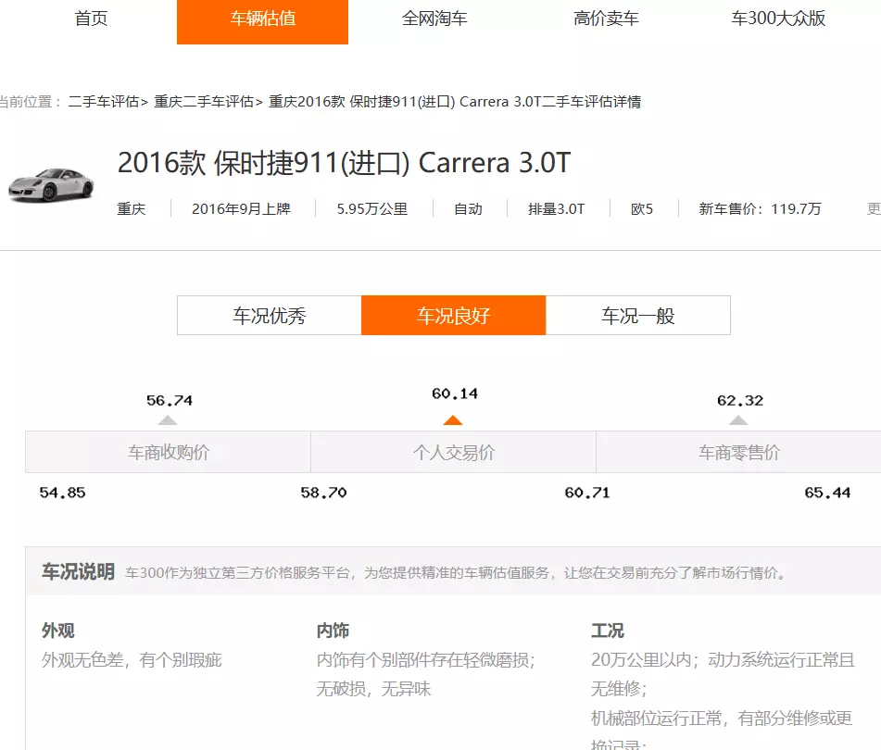Open the 首页 navigation tab
The width and height of the screenshot is (881, 750).
[91, 19]
